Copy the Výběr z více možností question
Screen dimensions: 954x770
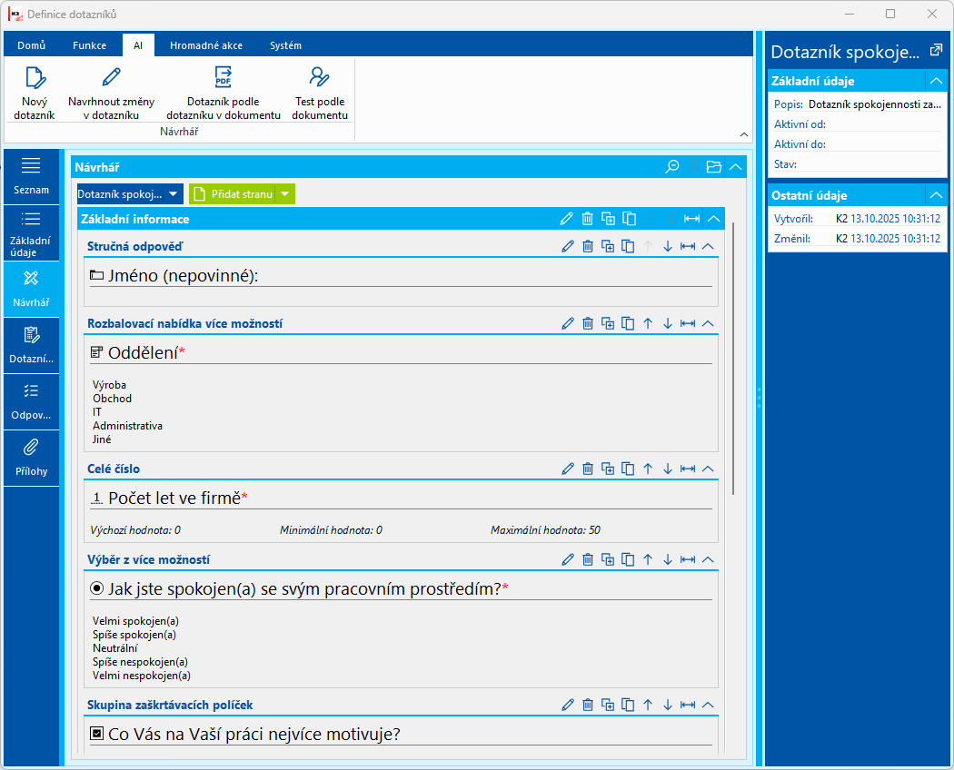(x=628, y=559)
